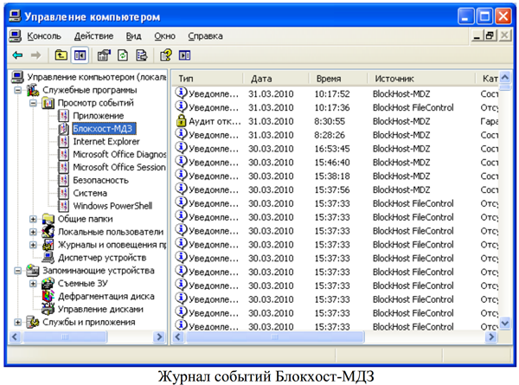Click the Back arrow toolbar icon
Viewport: 519px width, 385px height.
[17, 55]
